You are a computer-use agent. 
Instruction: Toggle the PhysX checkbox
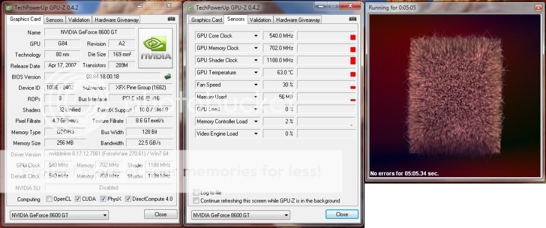pos(103,199)
